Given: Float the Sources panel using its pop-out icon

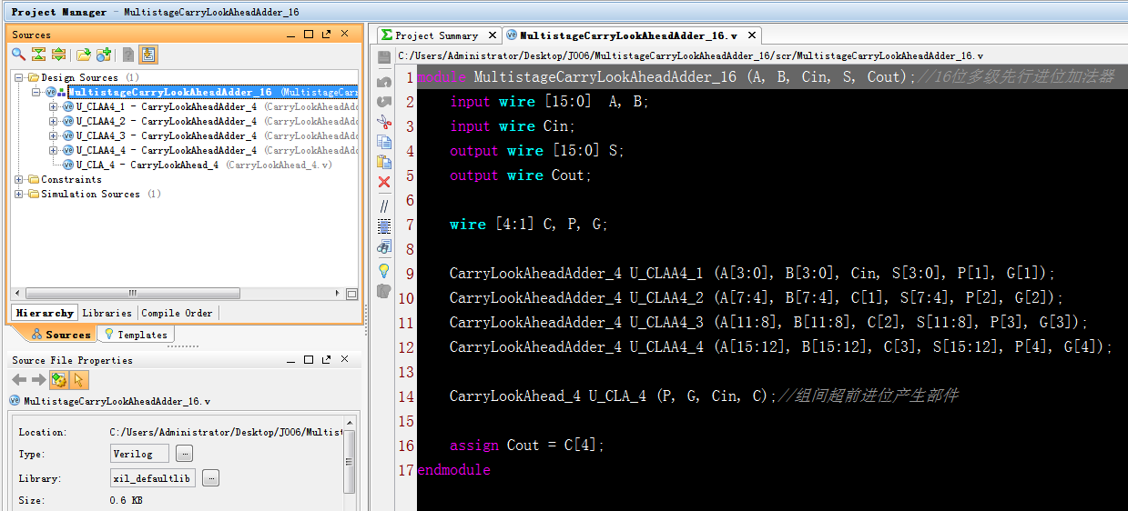Looking at the screenshot, I should [x=327, y=34].
